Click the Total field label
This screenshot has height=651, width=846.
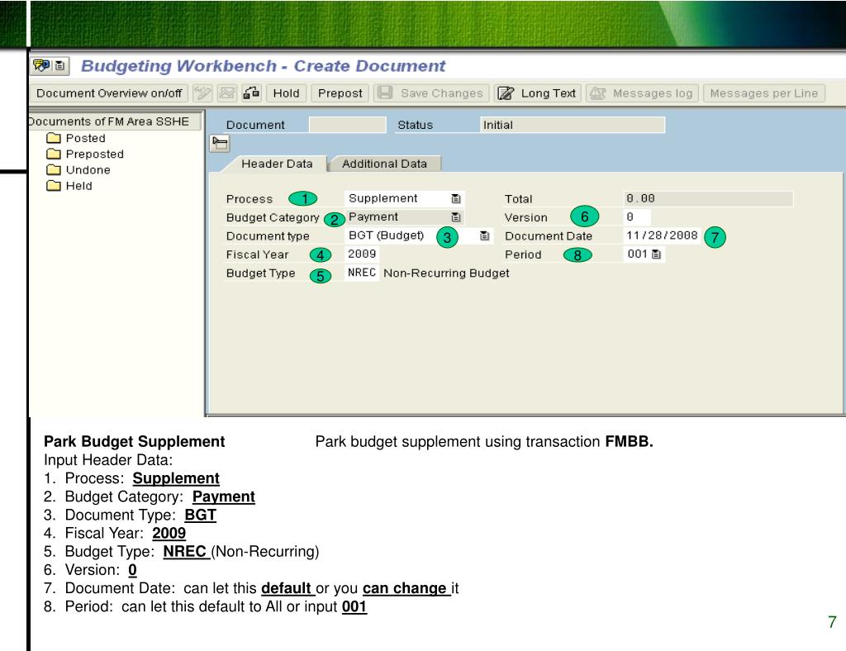[519, 199]
